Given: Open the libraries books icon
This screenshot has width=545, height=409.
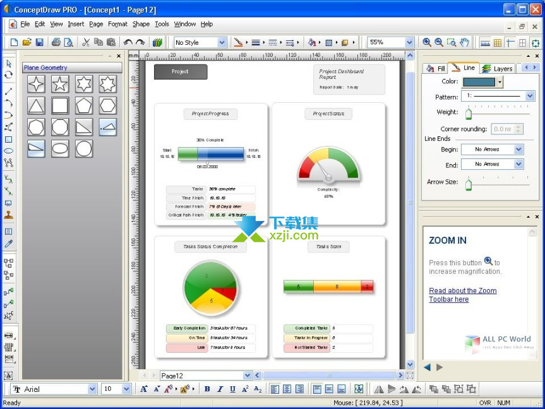Looking at the screenshot, I should [x=157, y=42].
